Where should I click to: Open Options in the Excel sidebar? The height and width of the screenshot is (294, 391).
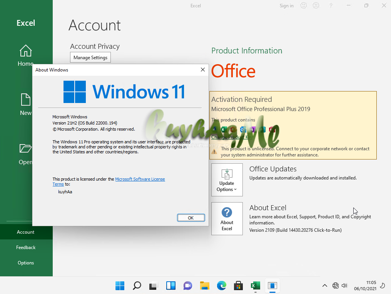pyautogui.click(x=26, y=263)
